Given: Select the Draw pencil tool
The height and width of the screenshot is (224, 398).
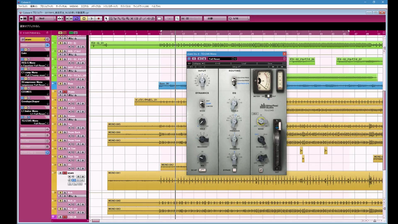Looking at the screenshot, I should coord(141,19).
